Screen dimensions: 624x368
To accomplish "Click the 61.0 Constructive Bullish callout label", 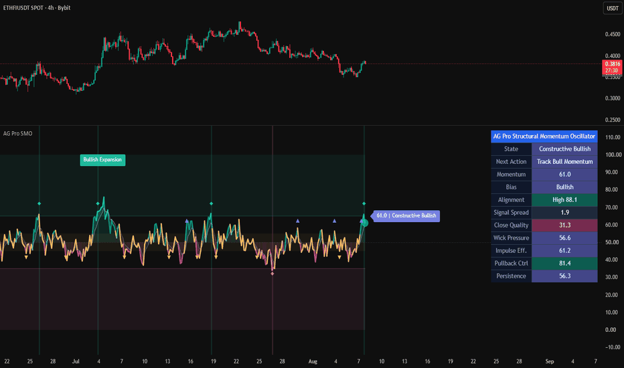I will pos(406,215).
